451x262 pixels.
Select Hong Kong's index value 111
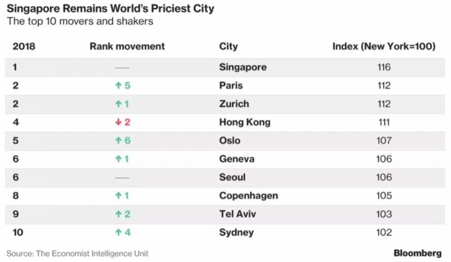pyautogui.click(x=384, y=122)
